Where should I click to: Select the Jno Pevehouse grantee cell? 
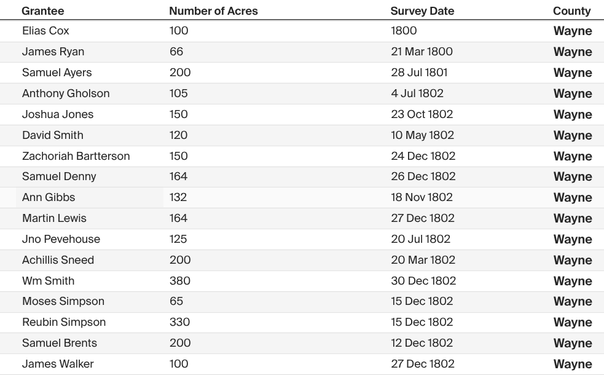tap(61, 239)
